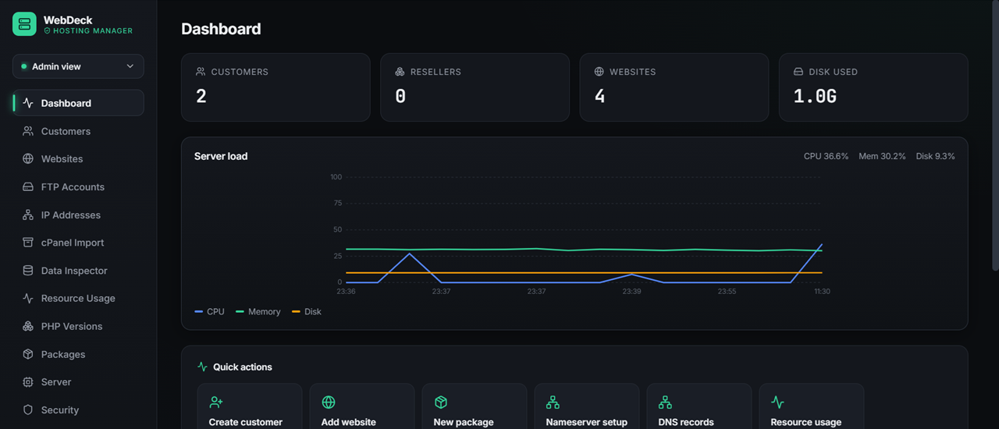Screen dimensions: 999x429
Task: Navigate to IP Addresses
Action: point(78,214)
